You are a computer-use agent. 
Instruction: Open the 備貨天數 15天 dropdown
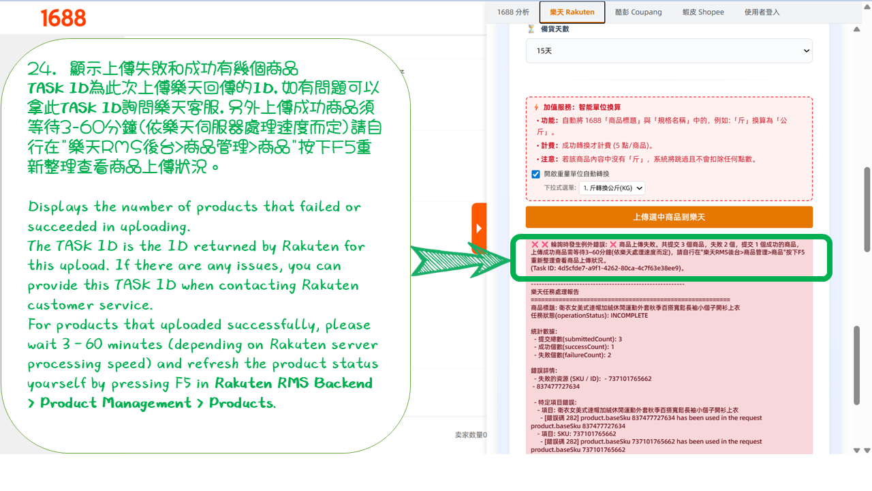tap(668, 50)
